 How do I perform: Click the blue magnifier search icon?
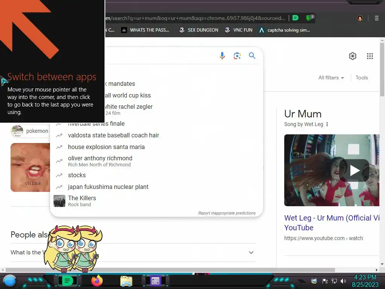[252, 56]
